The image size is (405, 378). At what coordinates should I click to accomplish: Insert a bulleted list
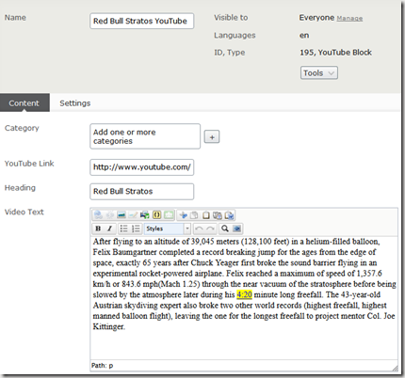coord(124,228)
